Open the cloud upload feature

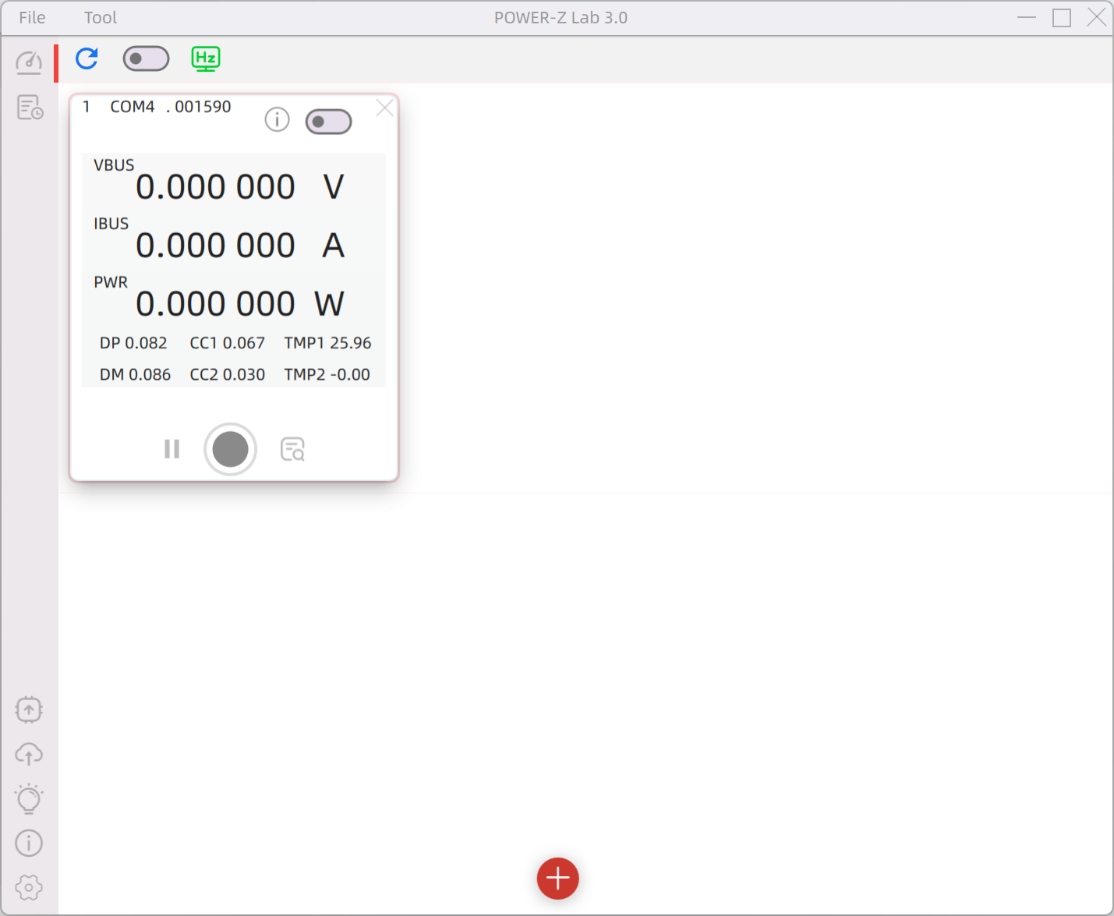click(29, 754)
